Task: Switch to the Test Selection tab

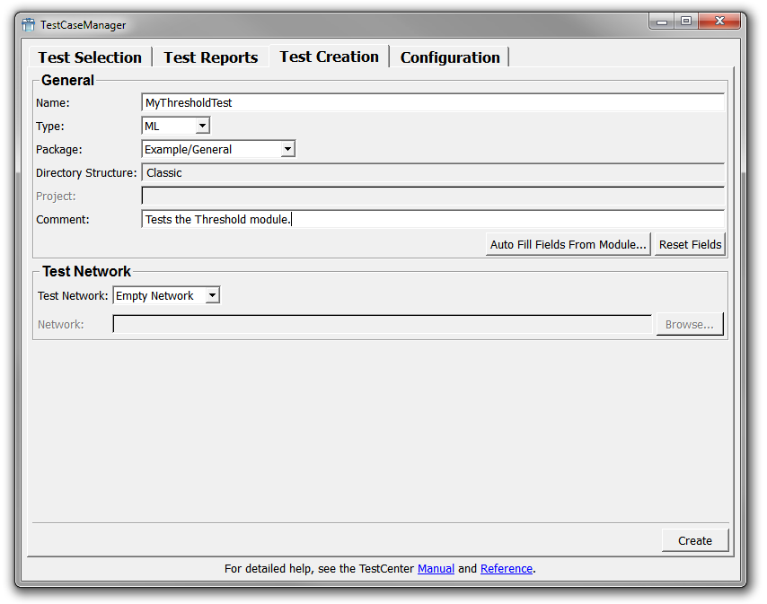Action: (90, 57)
